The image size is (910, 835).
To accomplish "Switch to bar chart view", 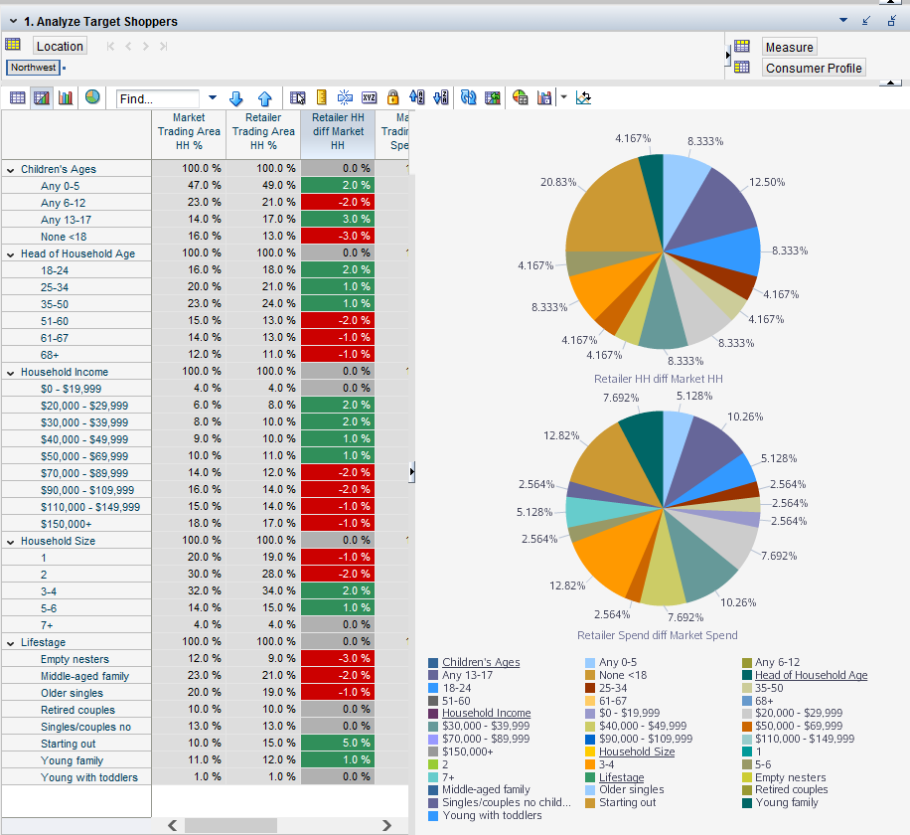I will 66,97.
